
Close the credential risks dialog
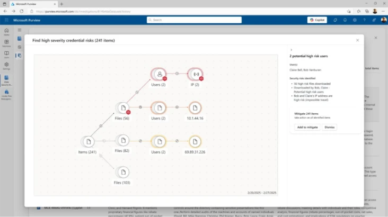[357, 40]
